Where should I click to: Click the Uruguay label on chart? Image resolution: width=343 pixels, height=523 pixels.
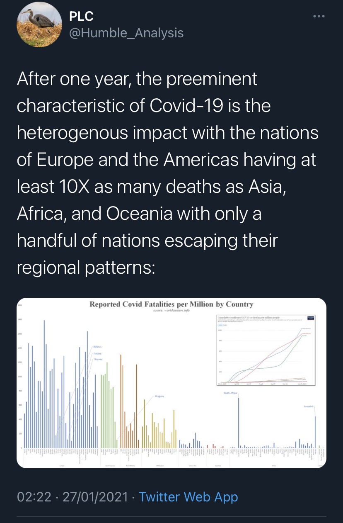click(x=159, y=397)
